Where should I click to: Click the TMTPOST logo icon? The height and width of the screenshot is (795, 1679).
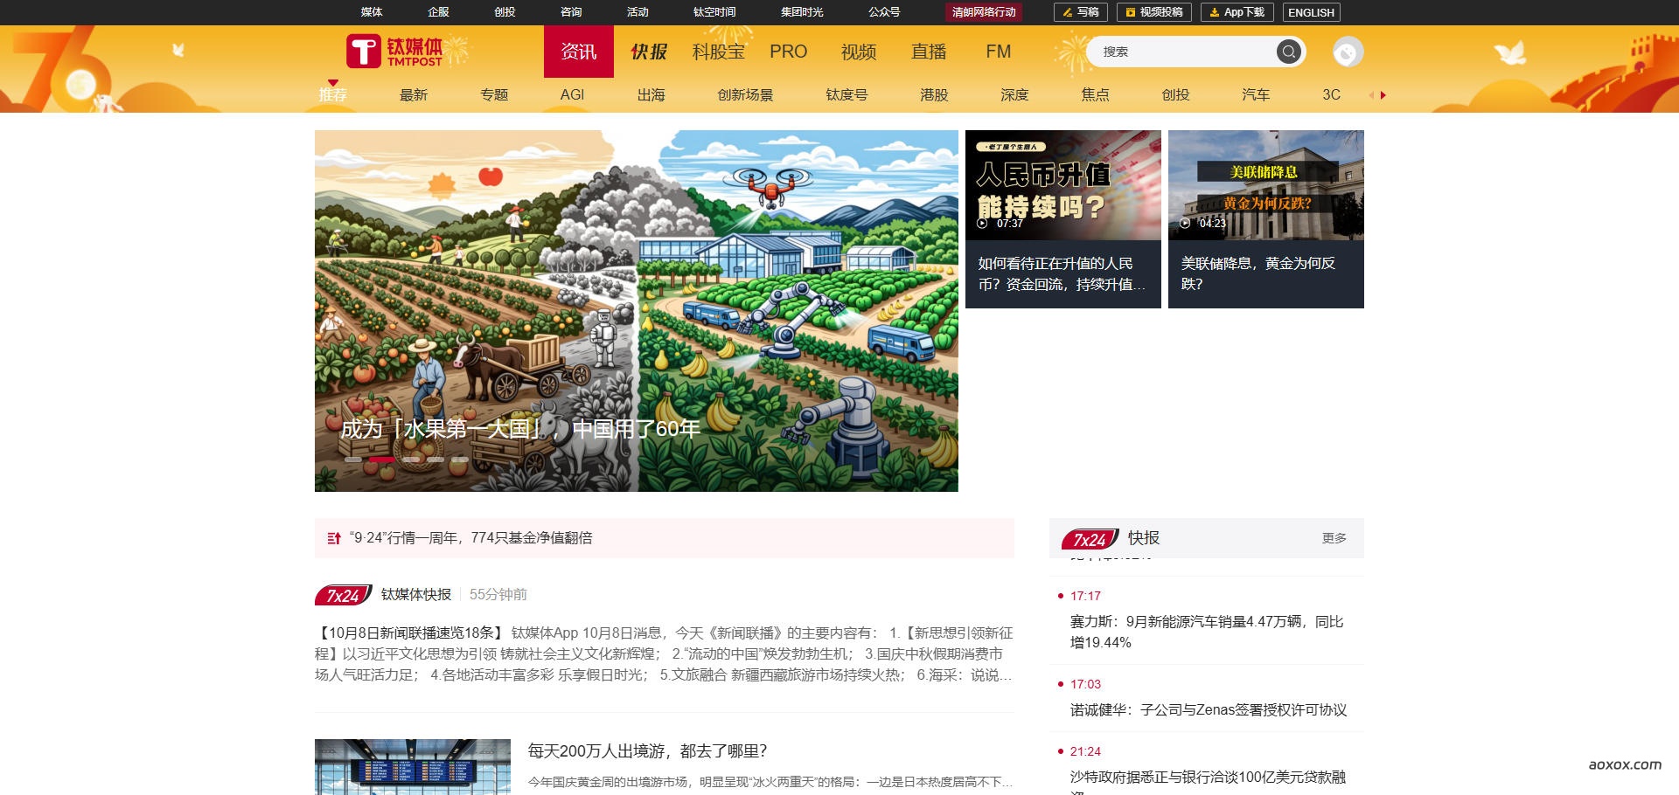[363, 52]
